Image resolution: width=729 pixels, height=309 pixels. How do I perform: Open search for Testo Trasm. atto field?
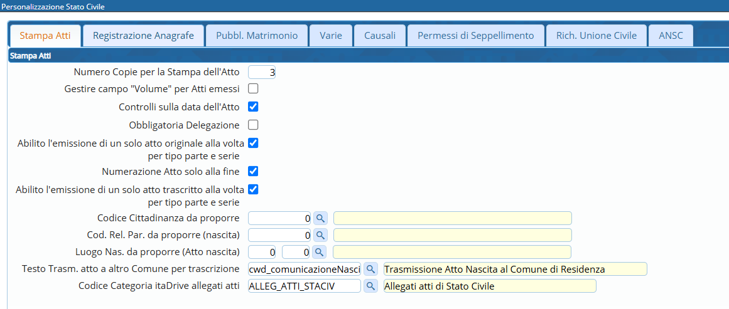370,269
